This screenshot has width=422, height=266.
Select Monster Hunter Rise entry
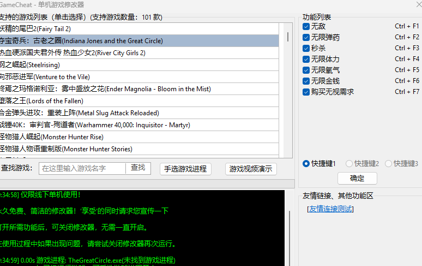coord(139,137)
